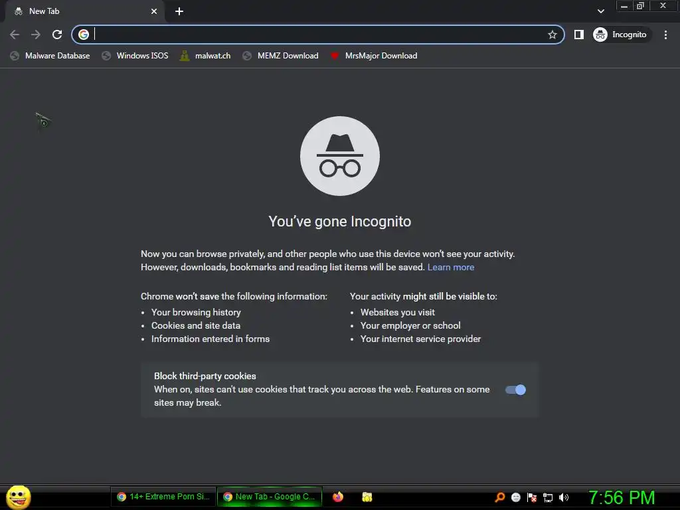Focus the address bar input
The image size is (680, 510).
tap(319, 35)
